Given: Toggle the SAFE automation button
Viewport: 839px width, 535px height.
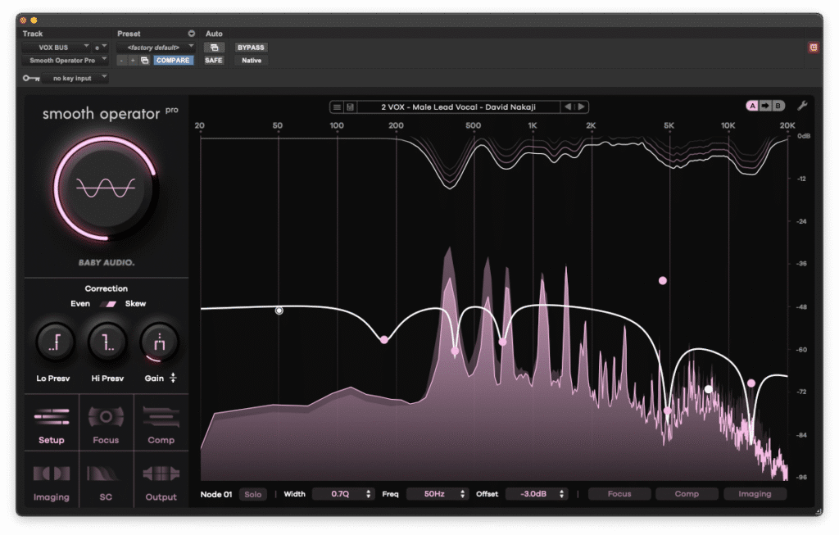Looking at the screenshot, I should pos(214,61).
